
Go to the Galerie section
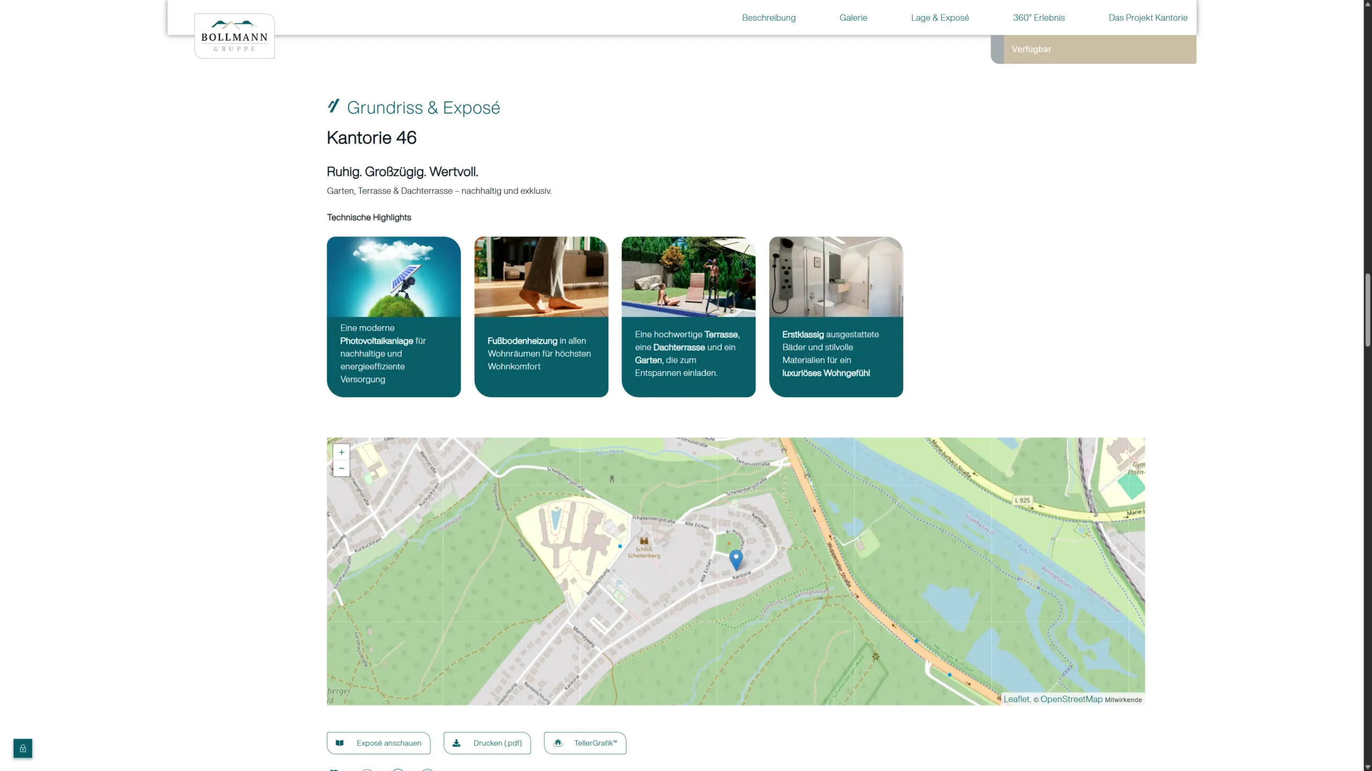[x=853, y=18]
